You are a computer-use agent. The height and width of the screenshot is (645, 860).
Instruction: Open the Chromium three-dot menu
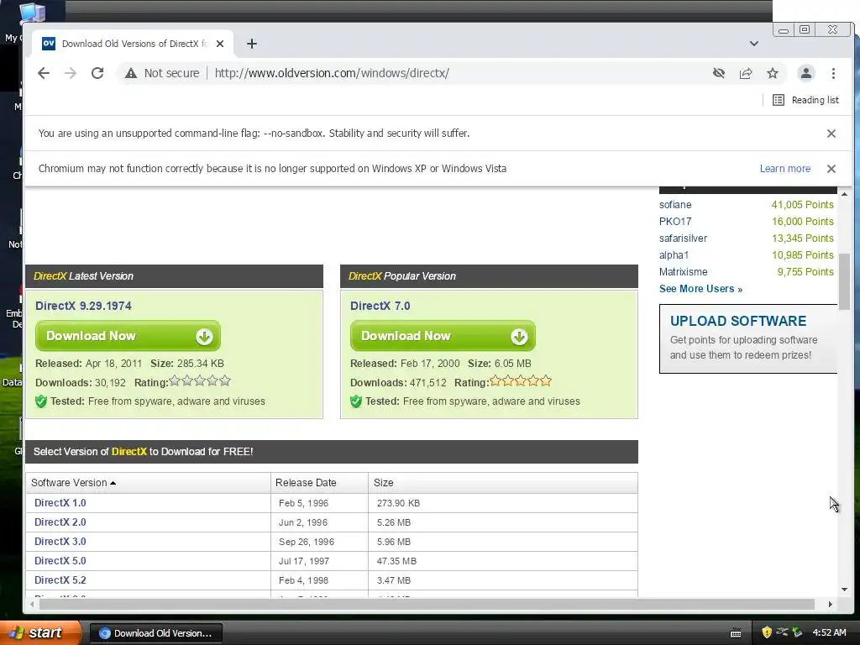(x=833, y=73)
